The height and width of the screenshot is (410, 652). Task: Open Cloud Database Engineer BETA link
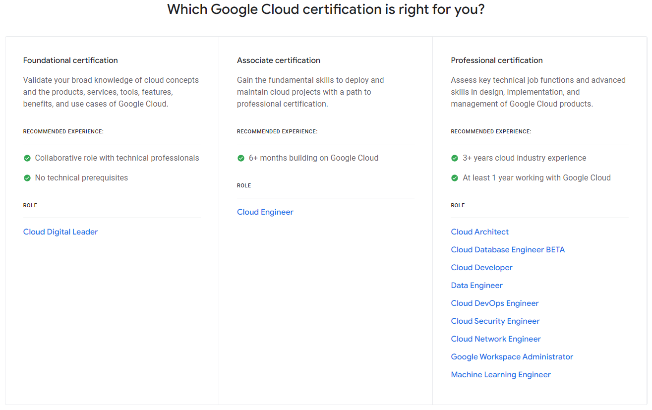pos(508,249)
